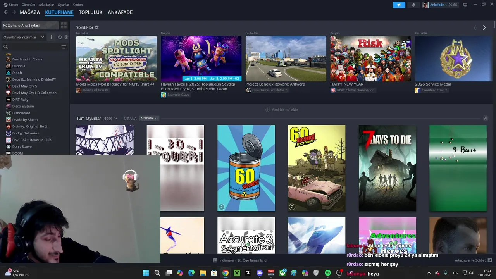
Task: Show hidden system tray icons chevron
Action: tap(429, 273)
